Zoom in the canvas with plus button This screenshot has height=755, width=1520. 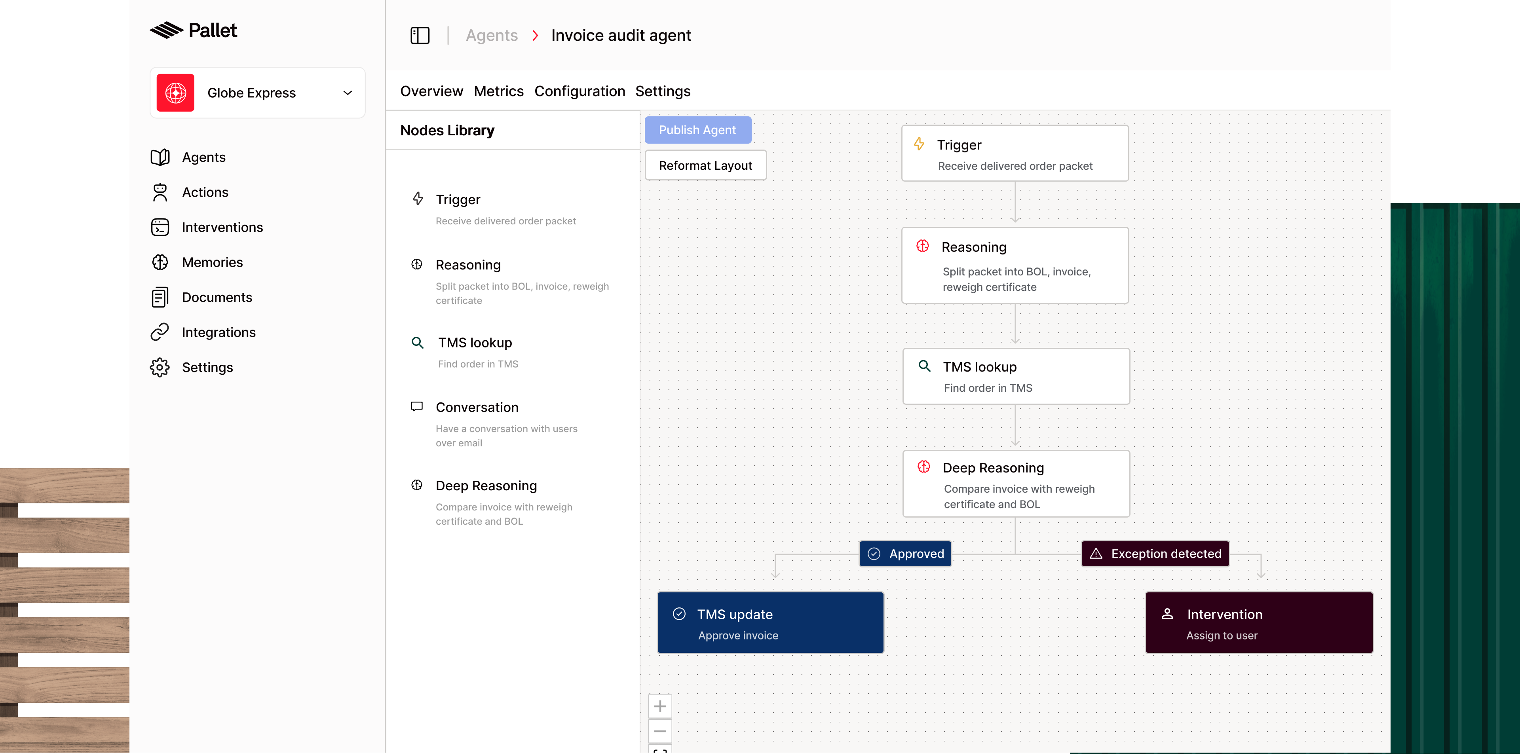tap(660, 706)
